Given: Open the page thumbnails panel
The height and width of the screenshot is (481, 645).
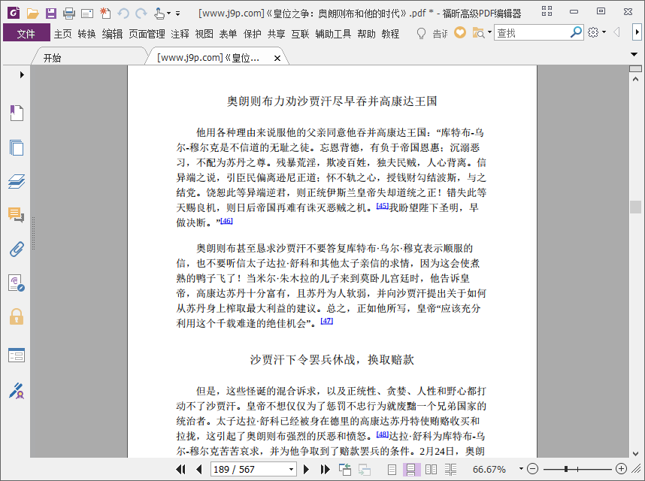Looking at the screenshot, I should 17,147.
